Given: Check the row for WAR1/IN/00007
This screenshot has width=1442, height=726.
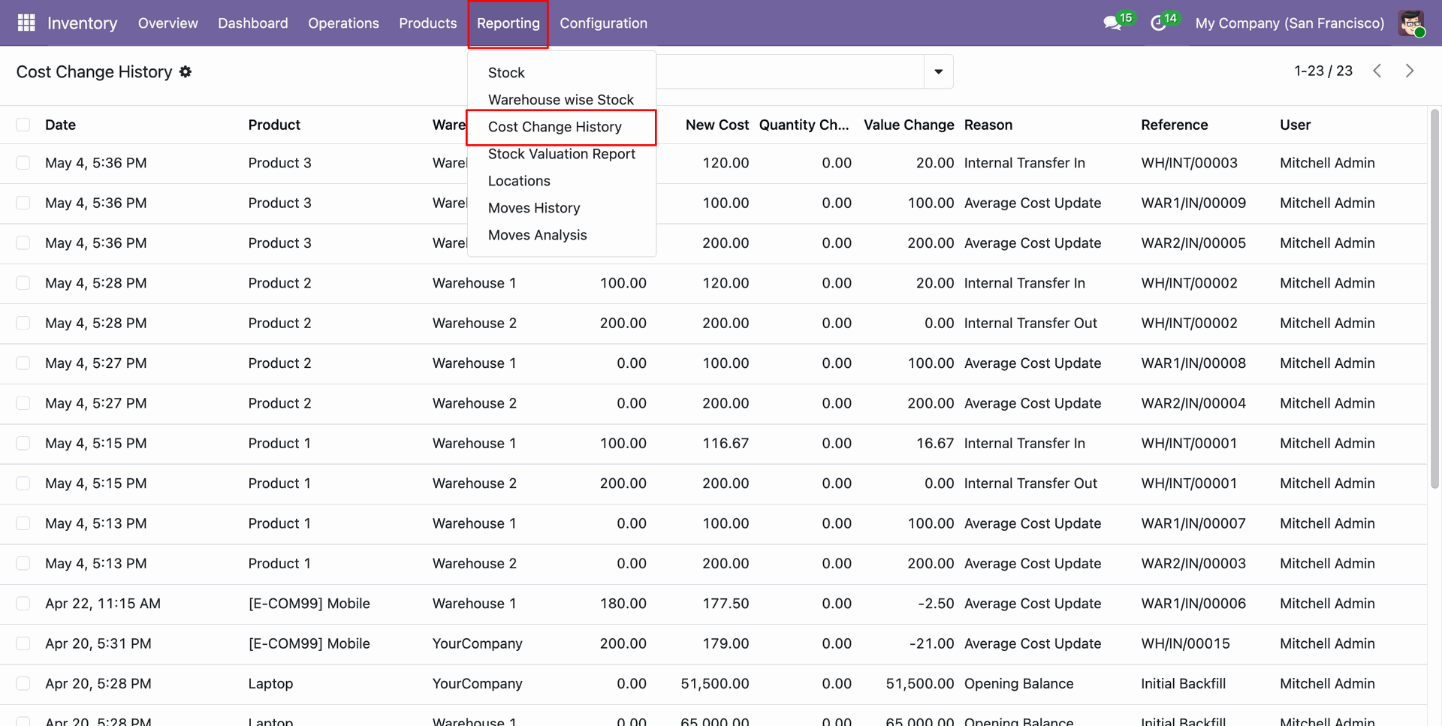Looking at the screenshot, I should (23, 523).
